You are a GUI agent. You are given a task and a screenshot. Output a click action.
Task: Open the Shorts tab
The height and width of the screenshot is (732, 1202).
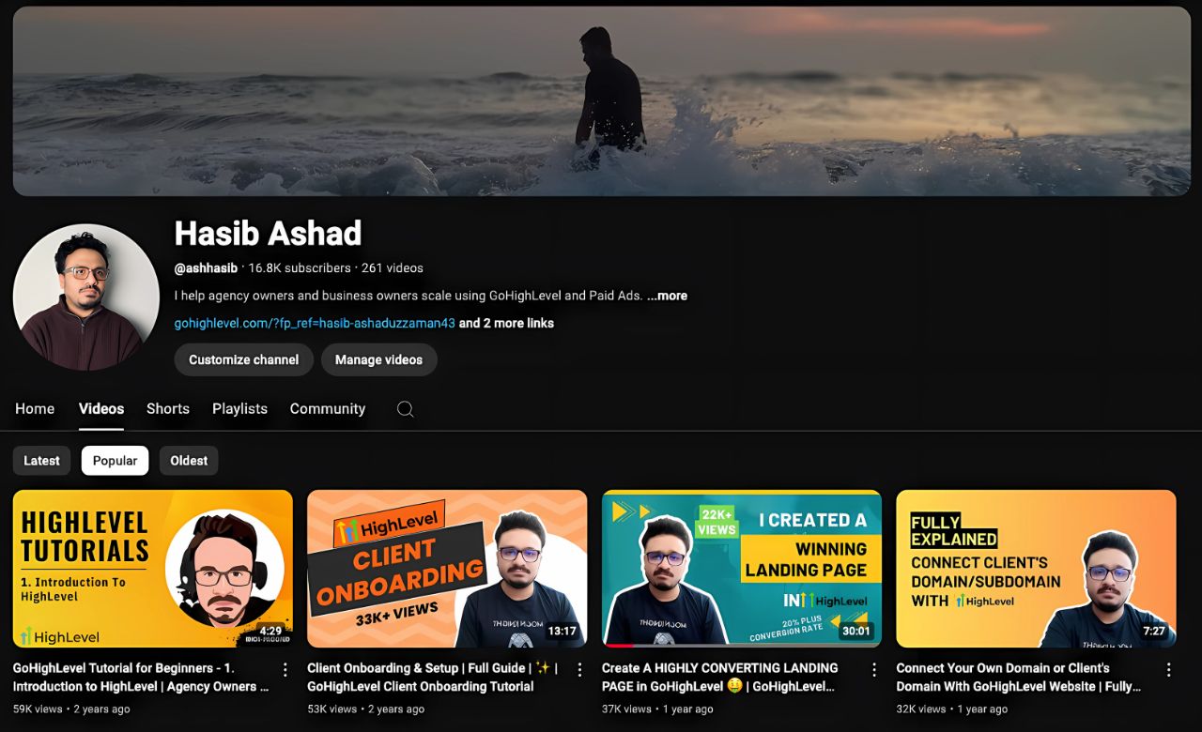tap(168, 409)
